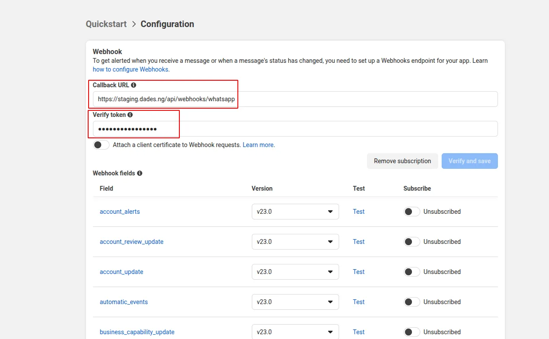This screenshot has width=549, height=339.
Task: Open the Learn more certificate link
Action: (x=258, y=145)
